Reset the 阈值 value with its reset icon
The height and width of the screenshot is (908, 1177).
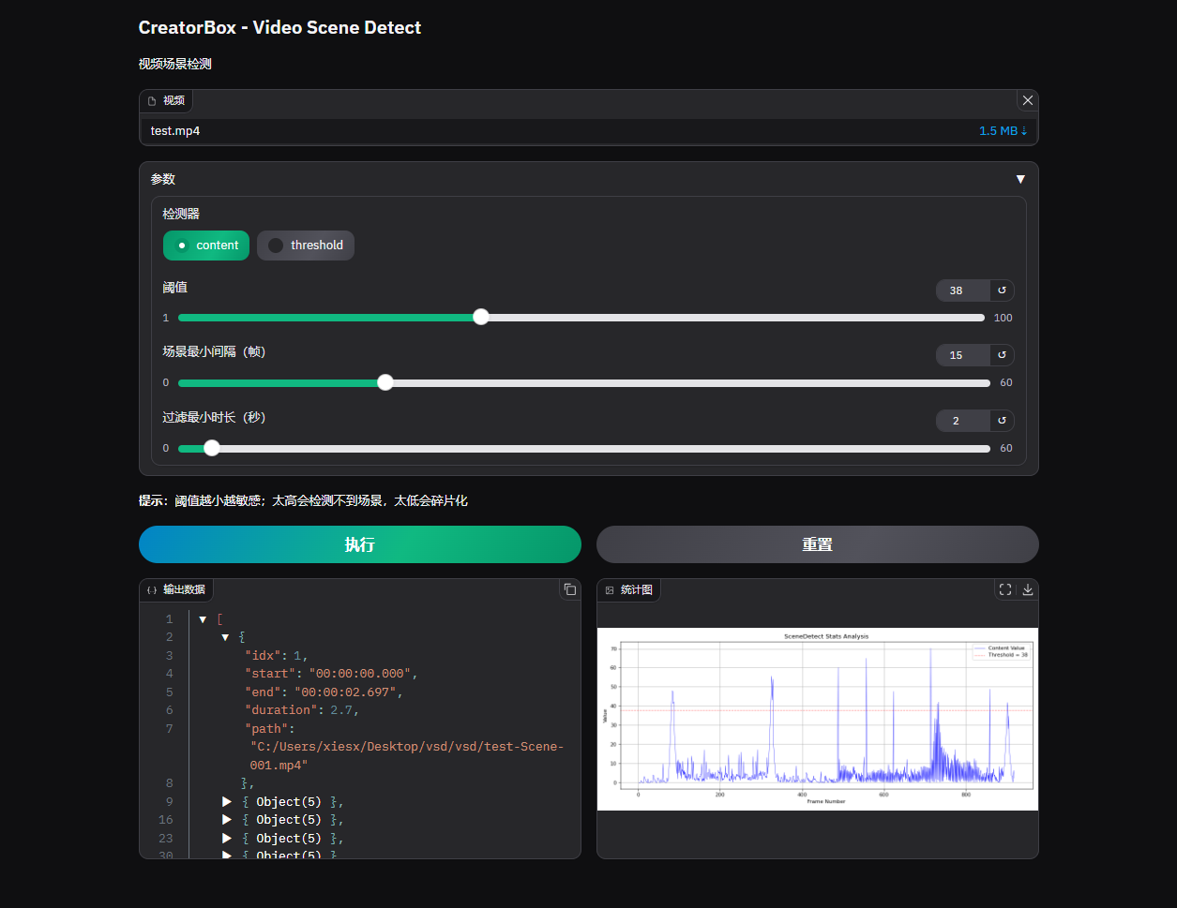(x=1002, y=290)
